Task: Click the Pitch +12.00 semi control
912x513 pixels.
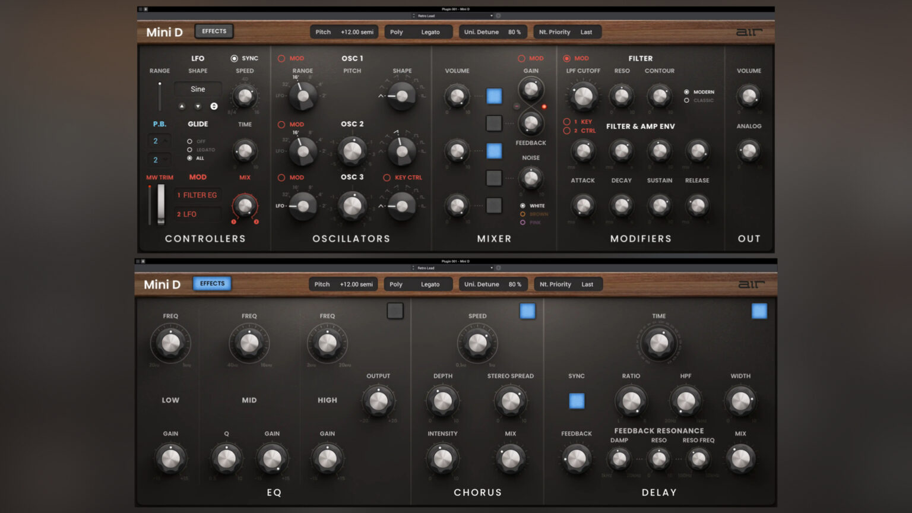Action: coord(344,31)
